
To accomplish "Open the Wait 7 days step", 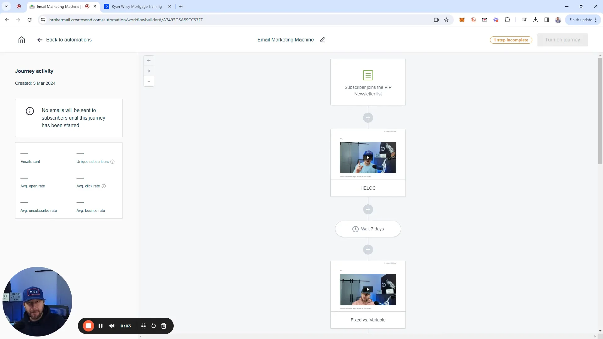I will pyautogui.click(x=368, y=229).
